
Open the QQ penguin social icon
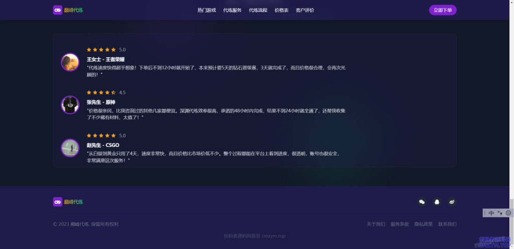(437, 202)
